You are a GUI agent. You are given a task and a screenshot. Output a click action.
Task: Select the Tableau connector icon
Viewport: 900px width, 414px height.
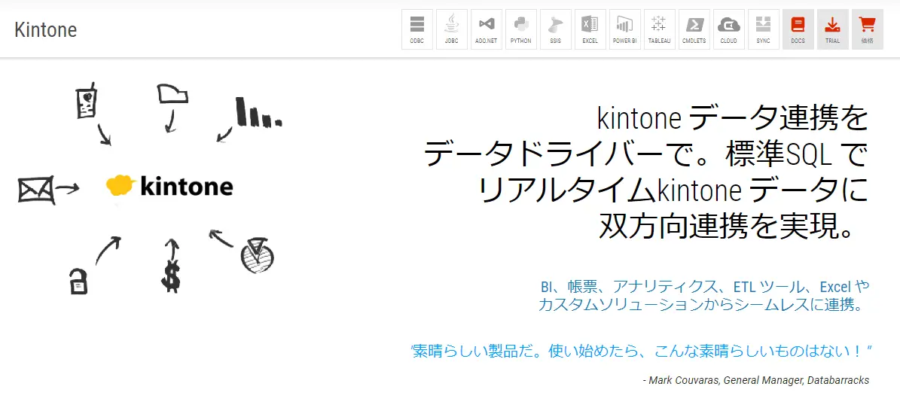click(x=660, y=29)
